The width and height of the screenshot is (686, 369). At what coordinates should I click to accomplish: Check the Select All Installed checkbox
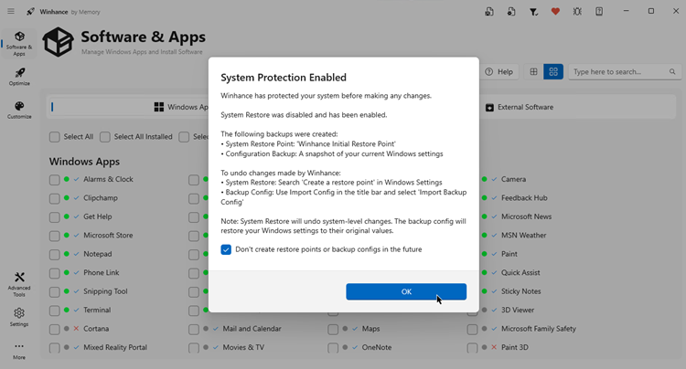tap(105, 137)
